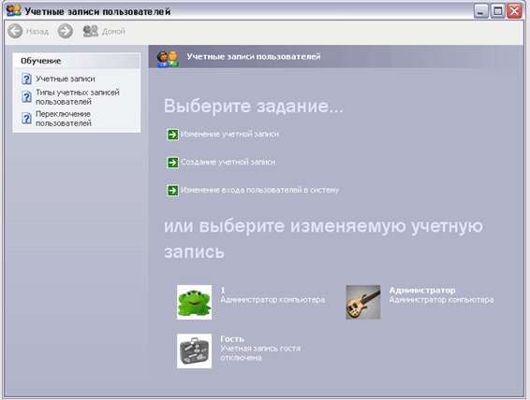Click the Домой label in toolbar

[113, 32]
